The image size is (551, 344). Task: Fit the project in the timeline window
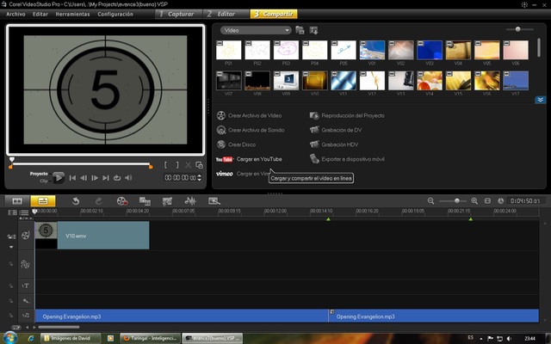487,201
